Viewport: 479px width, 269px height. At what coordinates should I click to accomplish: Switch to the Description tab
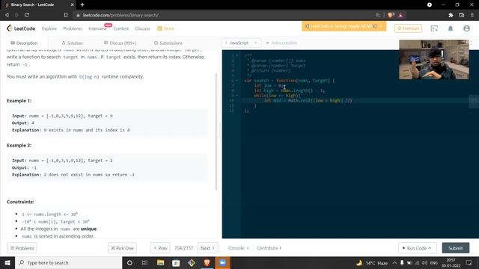pos(24,43)
